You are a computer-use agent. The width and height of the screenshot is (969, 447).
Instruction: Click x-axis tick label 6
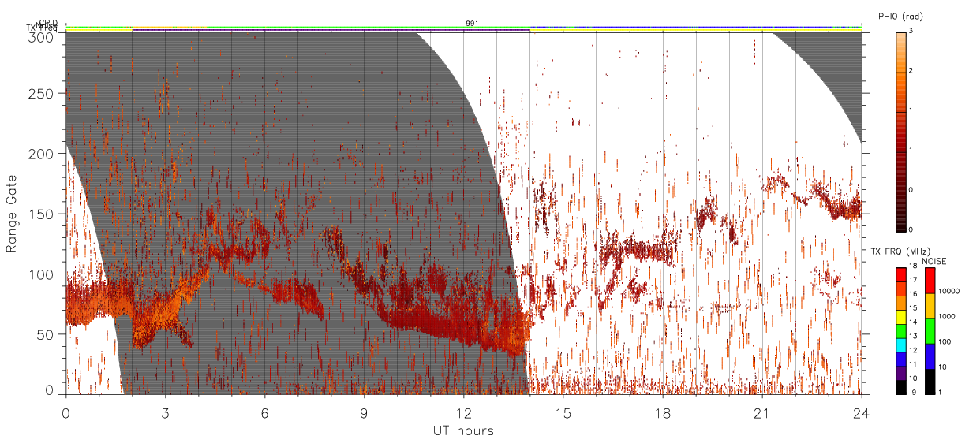click(264, 412)
